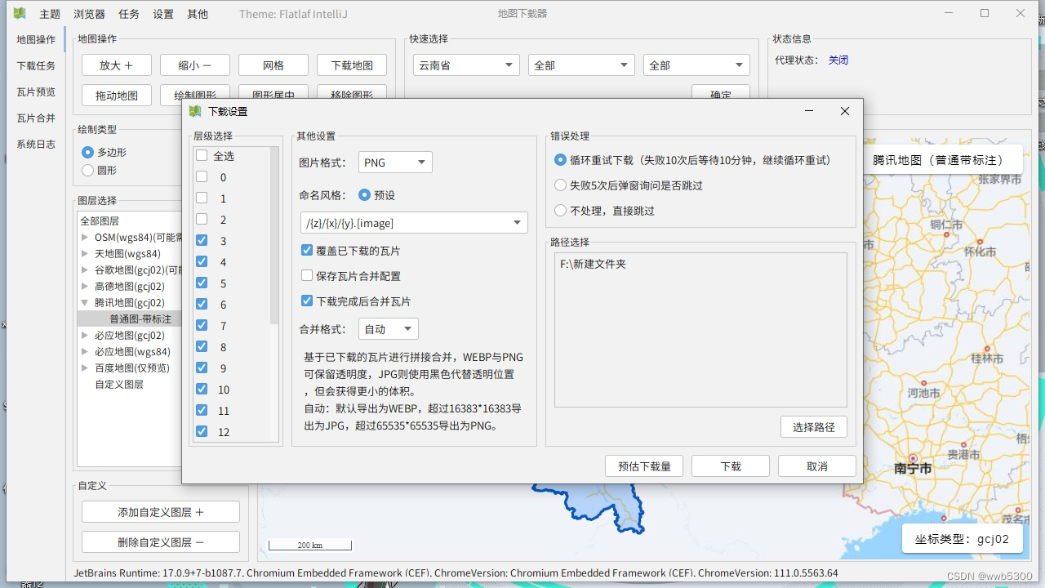
Task: Start download with the 下载 button
Action: [x=731, y=466]
